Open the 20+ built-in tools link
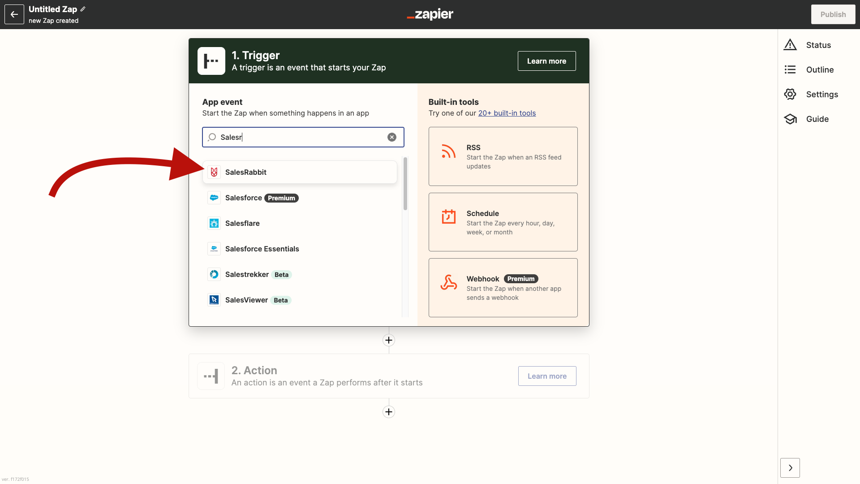Screen dimensions: 860x484 coord(507,113)
